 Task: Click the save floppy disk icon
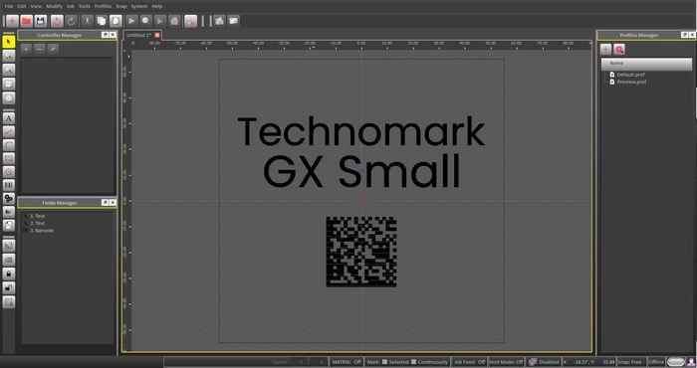(41, 21)
